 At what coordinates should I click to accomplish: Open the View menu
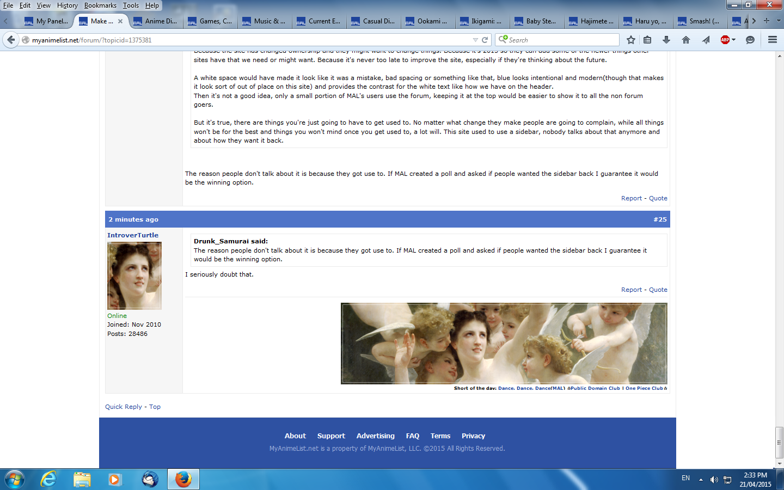click(44, 5)
